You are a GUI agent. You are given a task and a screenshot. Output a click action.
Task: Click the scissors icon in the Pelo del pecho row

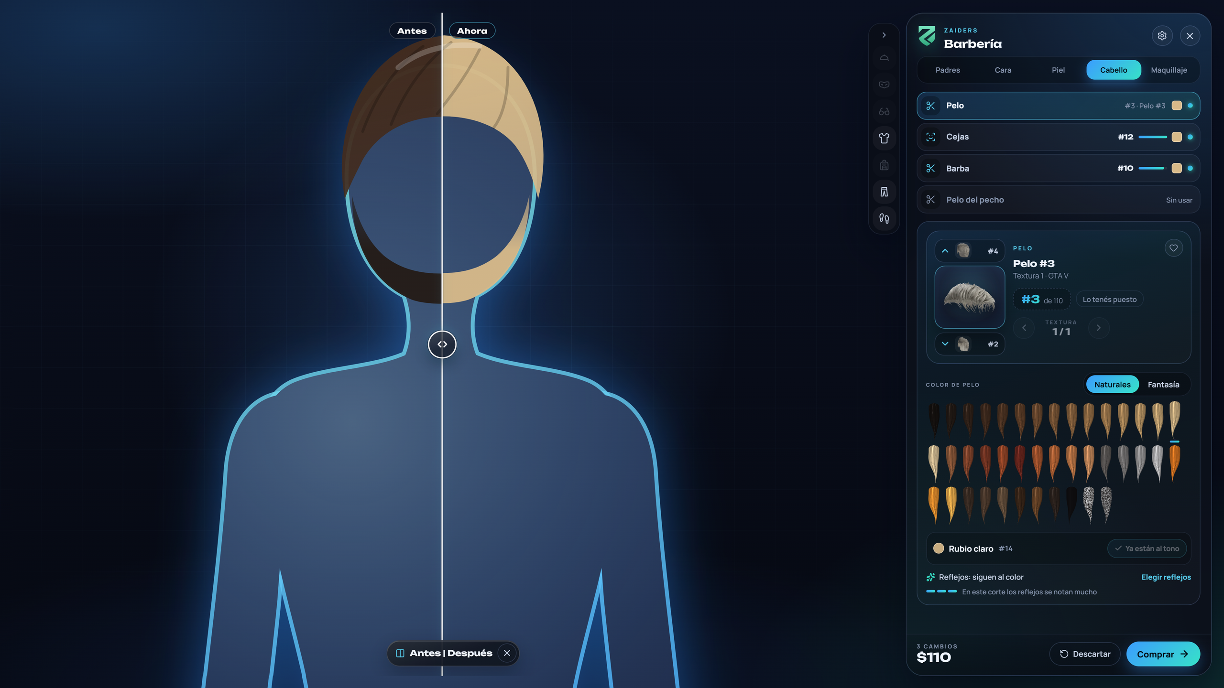pos(930,200)
